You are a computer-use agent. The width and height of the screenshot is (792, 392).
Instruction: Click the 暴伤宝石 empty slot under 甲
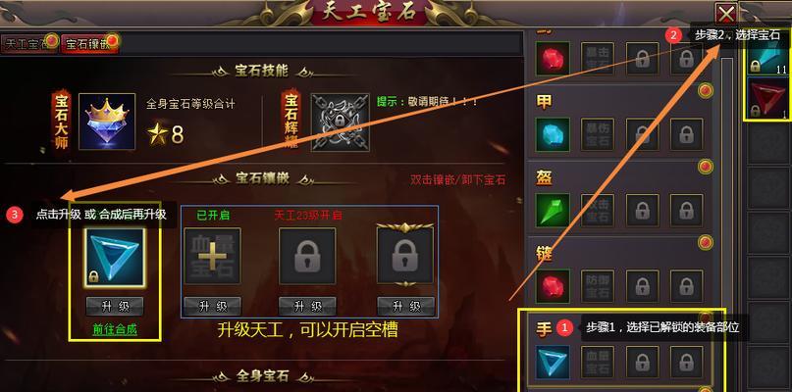click(x=598, y=134)
